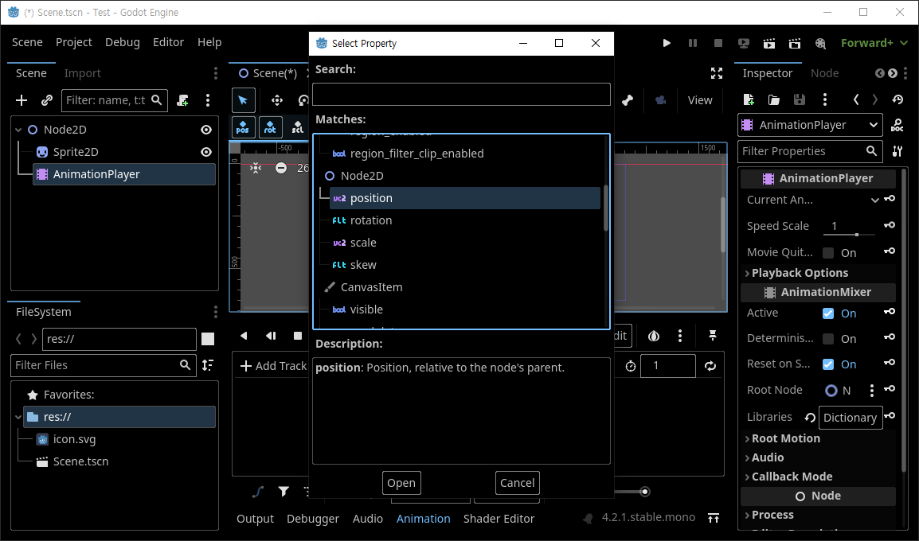919x541 pixels.
Task: Toggle animation looping icon
Action: (710, 366)
